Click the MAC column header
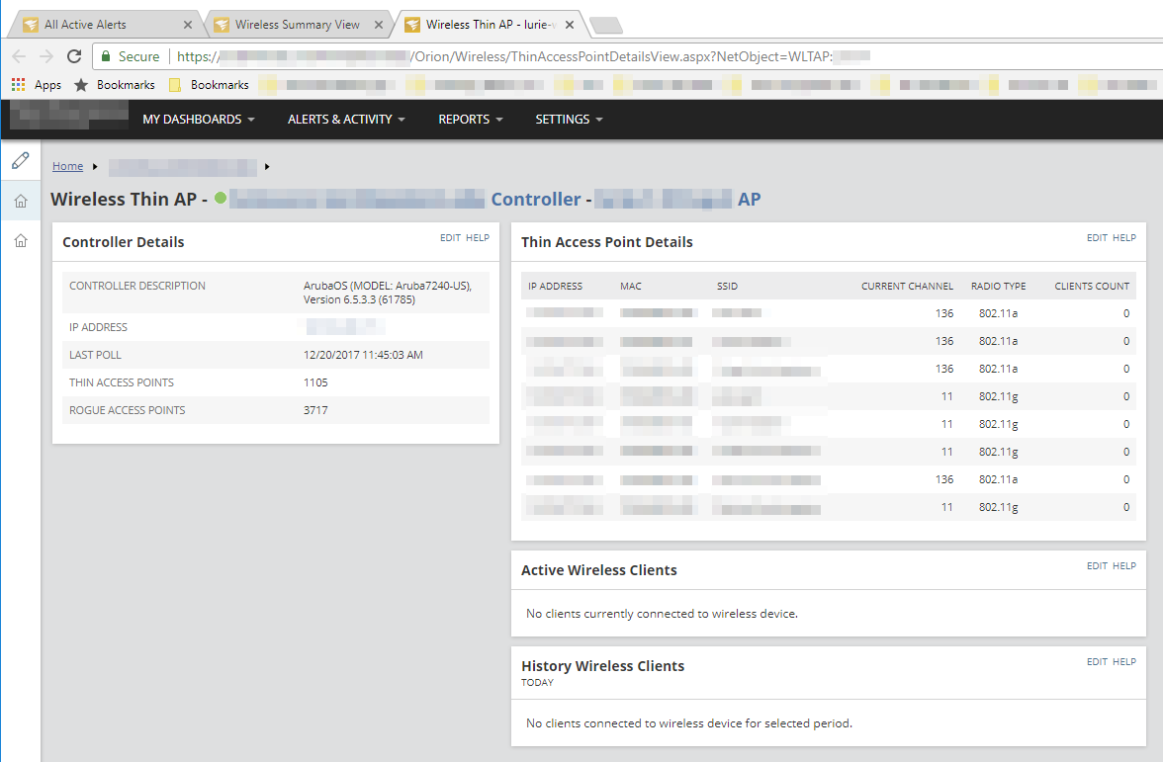The height and width of the screenshot is (762, 1163). tap(631, 287)
